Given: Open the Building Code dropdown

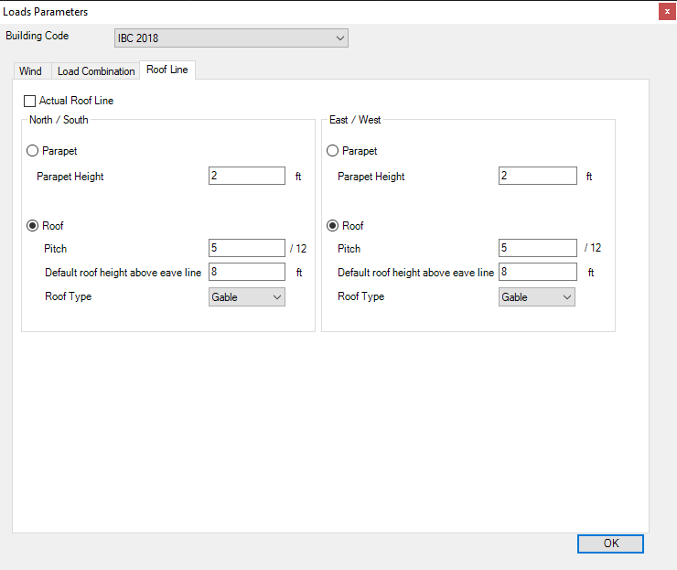Looking at the screenshot, I should pyautogui.click(x=231, y=38).
